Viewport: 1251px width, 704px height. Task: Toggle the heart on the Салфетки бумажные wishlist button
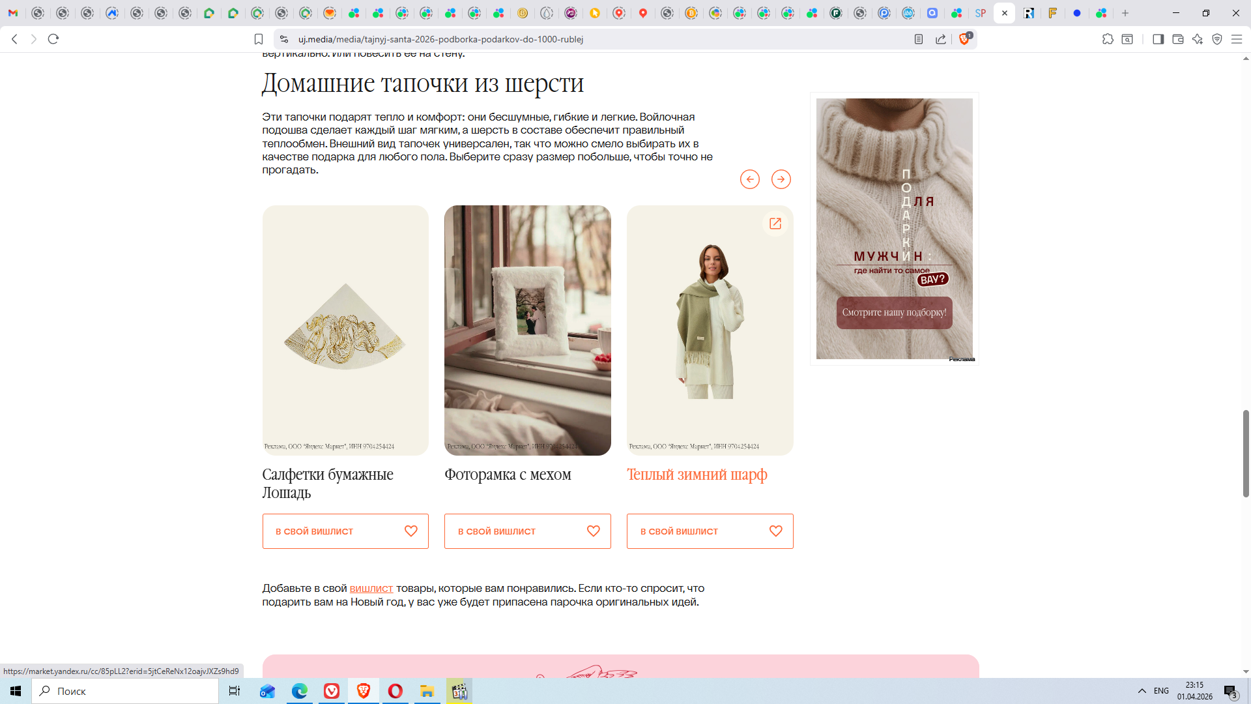pyautogui.click(x=411, y=531)
